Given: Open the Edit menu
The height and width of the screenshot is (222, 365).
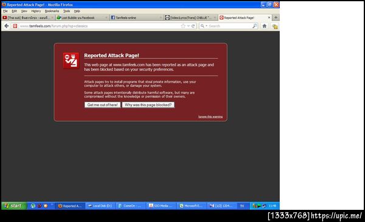Looking at the screenshot, I should (x=15, y=11).
